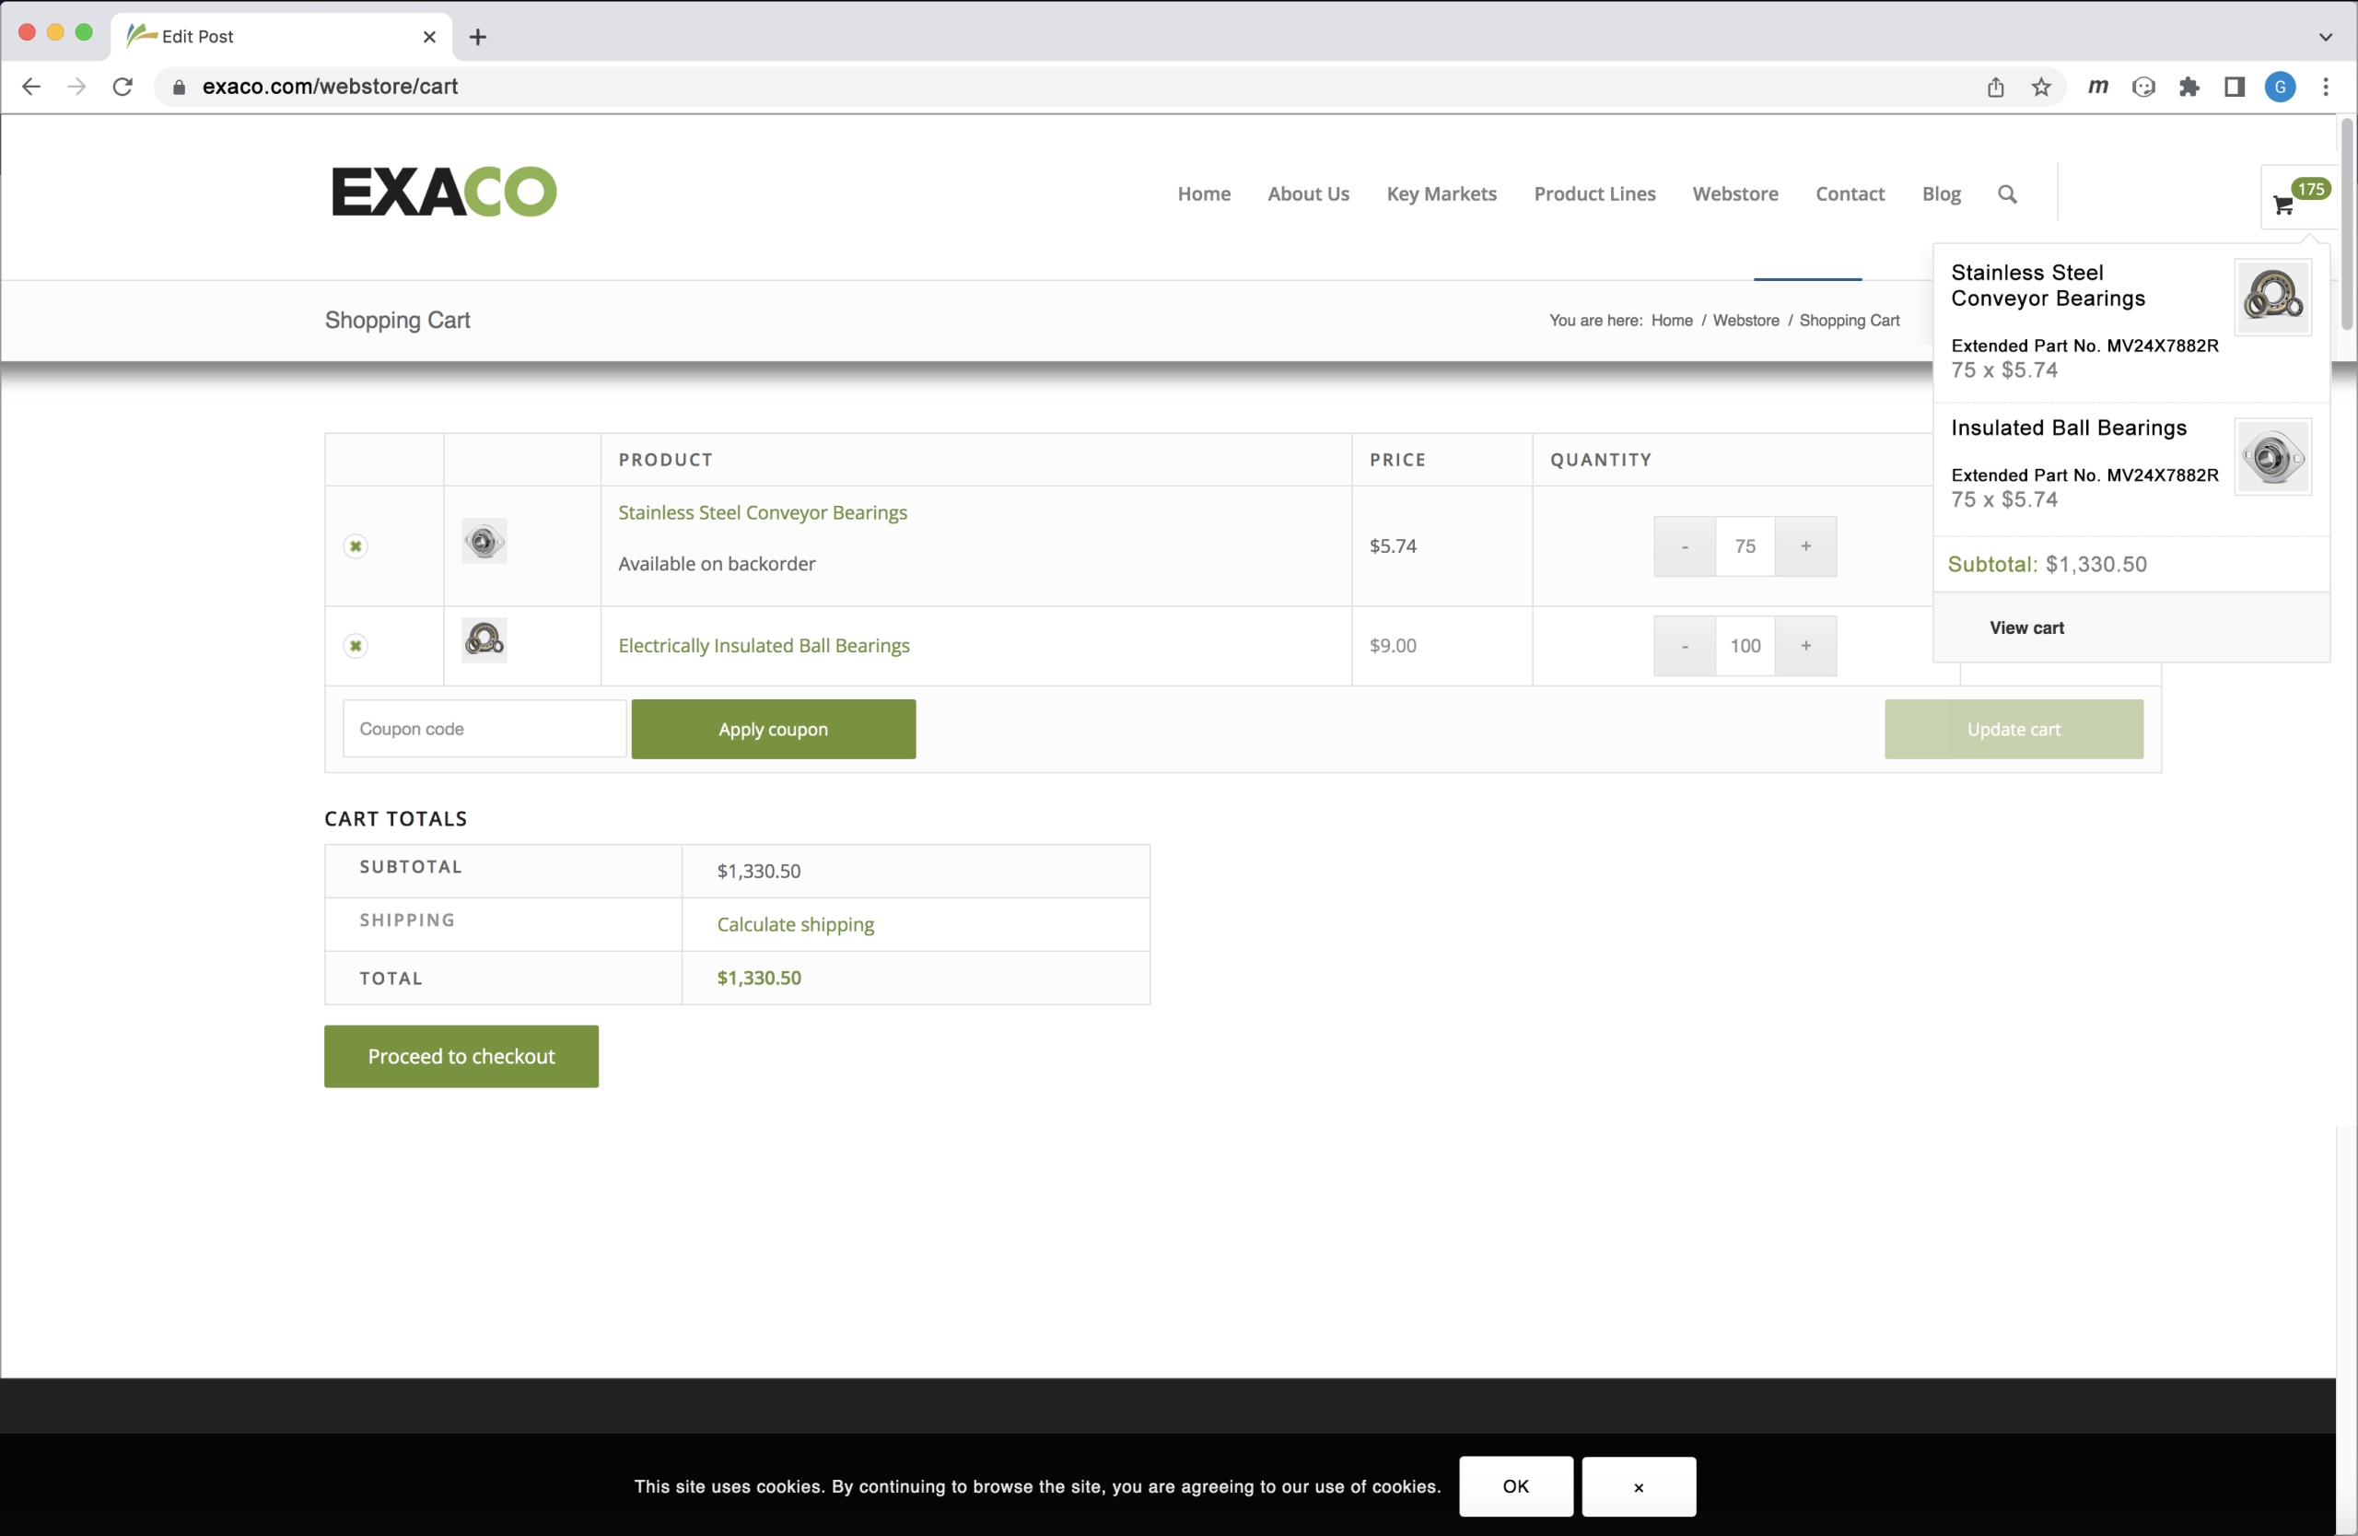Image resolution: width=2358 pixels, height=1536 pixels.
Task: Open the Product Lines menu item
Action: 1594,194
